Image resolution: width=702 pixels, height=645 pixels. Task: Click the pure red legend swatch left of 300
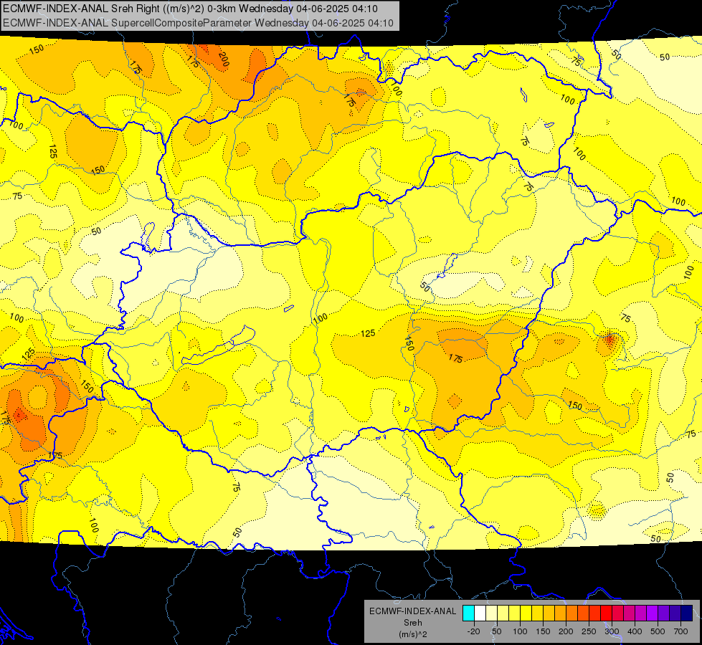pyautogui.click(x=607, y=613)
